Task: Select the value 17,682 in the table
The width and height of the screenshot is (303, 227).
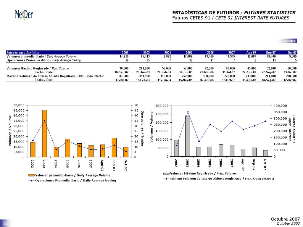Action: (x=188, y=56)
